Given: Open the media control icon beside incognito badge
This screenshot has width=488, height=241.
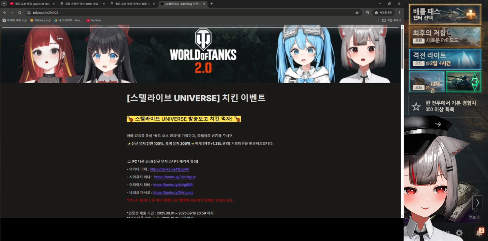Looking at the screenshot, I should (367, 12).
